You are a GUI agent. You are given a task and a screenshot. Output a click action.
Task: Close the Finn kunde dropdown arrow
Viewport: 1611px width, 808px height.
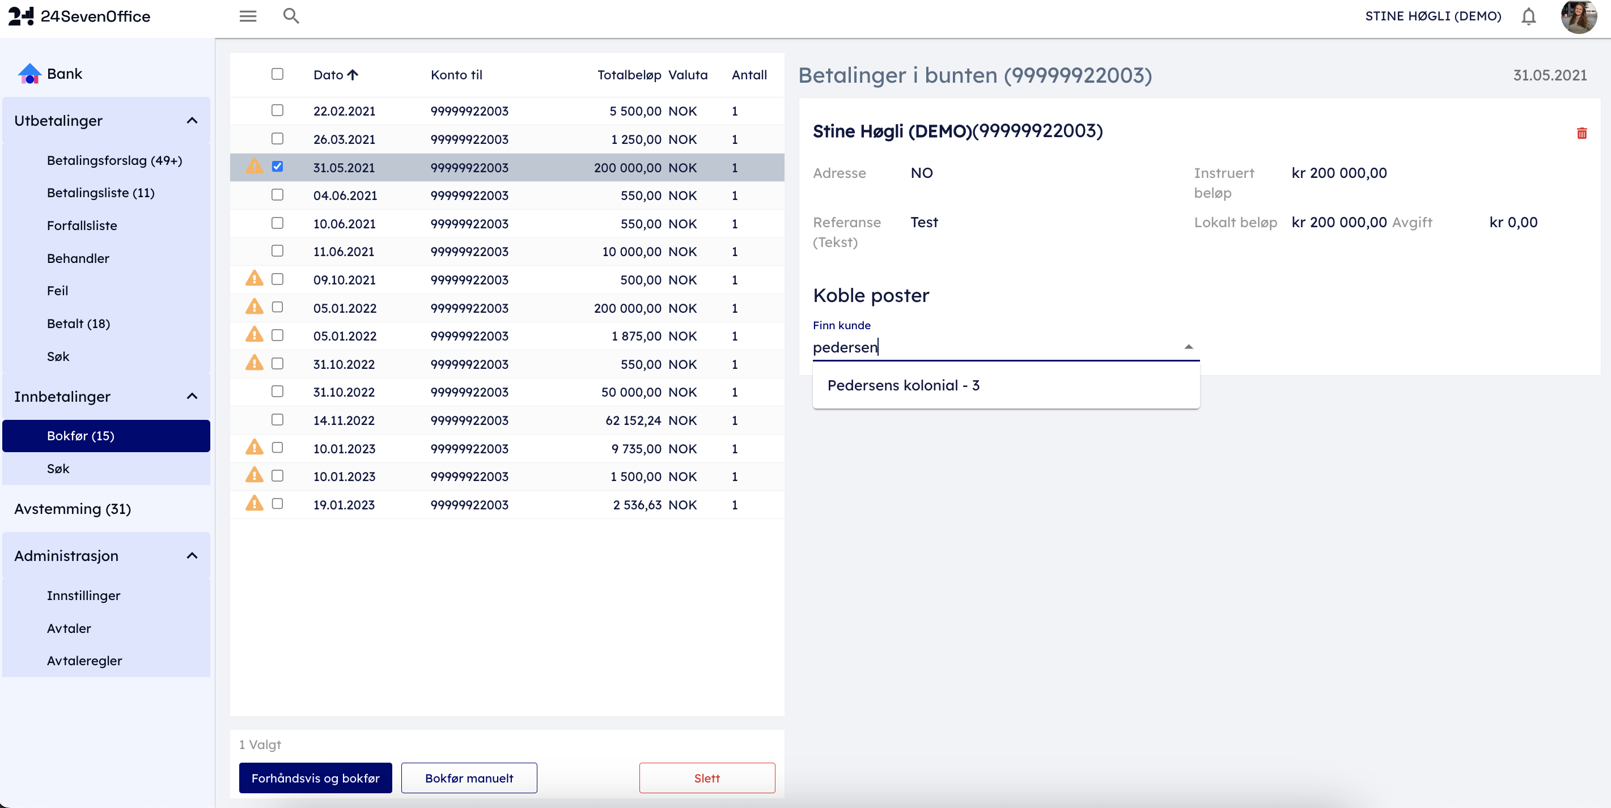point(1188,347)
